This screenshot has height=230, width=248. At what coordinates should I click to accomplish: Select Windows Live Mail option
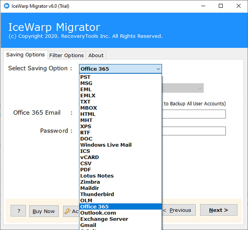(x=120, y=145)
